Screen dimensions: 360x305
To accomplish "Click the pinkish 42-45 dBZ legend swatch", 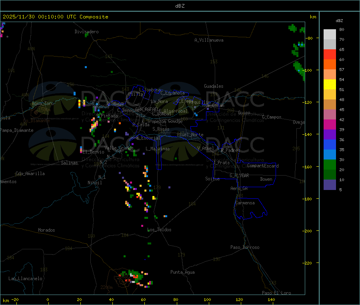I will 330,115.
